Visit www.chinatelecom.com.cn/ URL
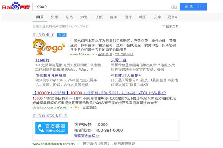The height and width of the screenshot is (148, 223). pyautogui.click(x=54, y=144)
